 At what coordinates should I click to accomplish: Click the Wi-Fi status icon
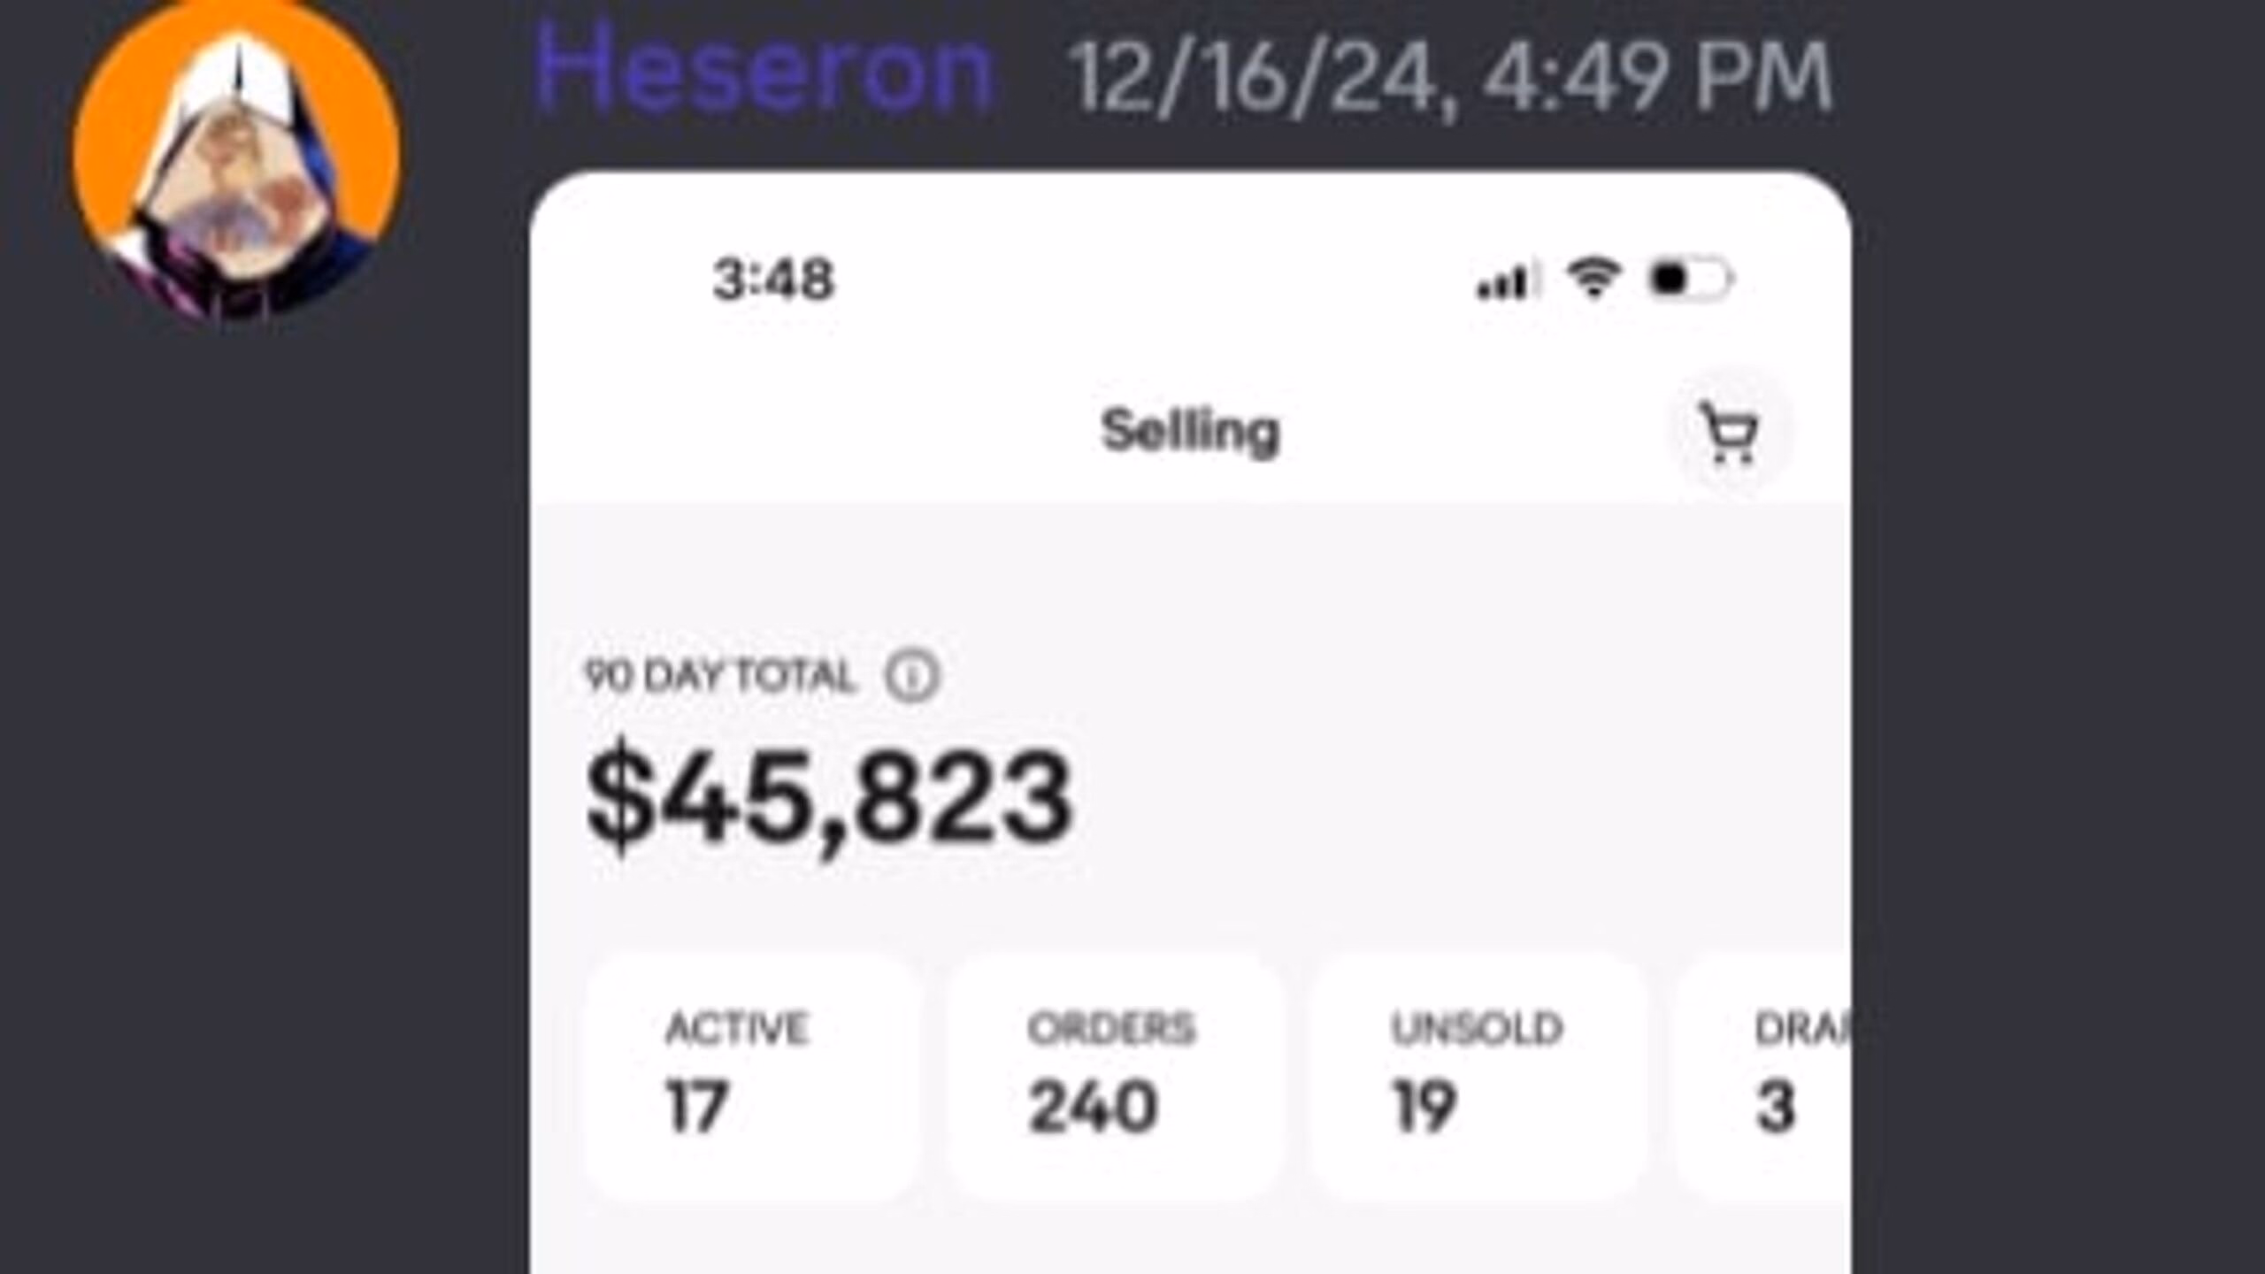(1593, 279)
